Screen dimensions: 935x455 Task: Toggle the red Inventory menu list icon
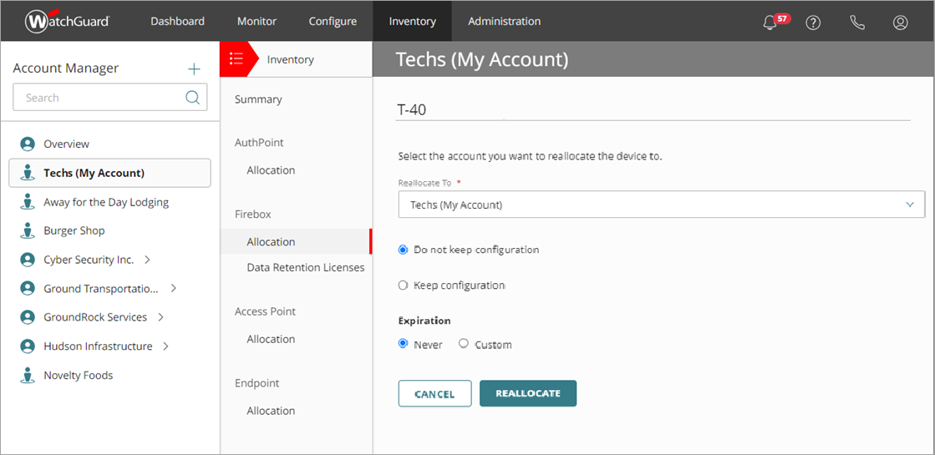click(x=236, y=59)
